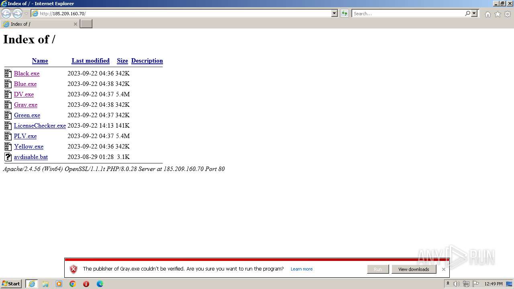Open Internet Explorer taskbar icon
Screen dimensions: 514x289
(x=32, y=284)
